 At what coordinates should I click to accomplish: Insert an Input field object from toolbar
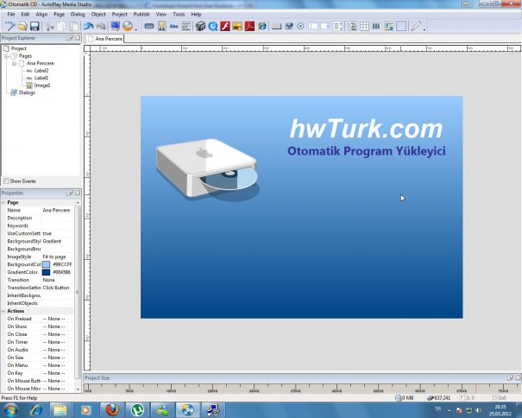[312, 26]
